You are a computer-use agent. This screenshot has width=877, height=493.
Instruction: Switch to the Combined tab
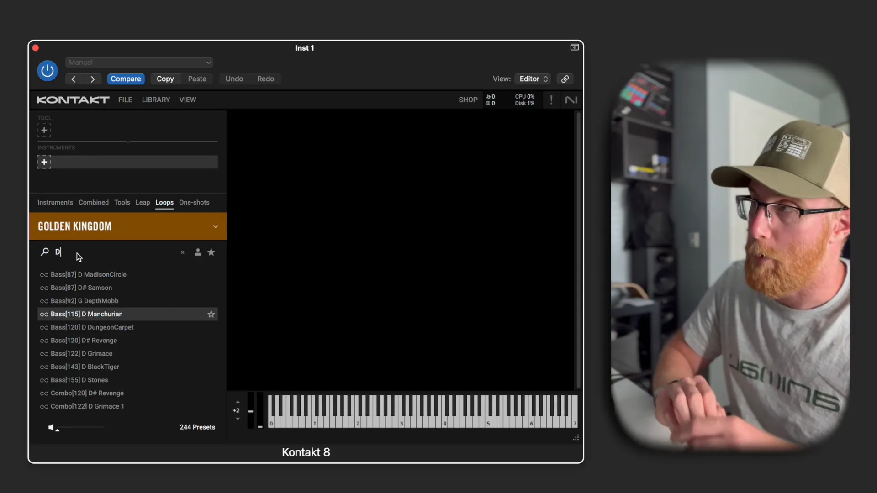pyautogui.click(x=94, y=203)
